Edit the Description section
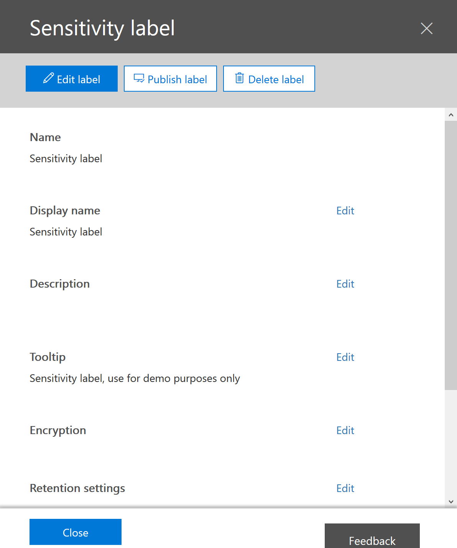Screen dimensions: 457x548 tap(345, 284)
